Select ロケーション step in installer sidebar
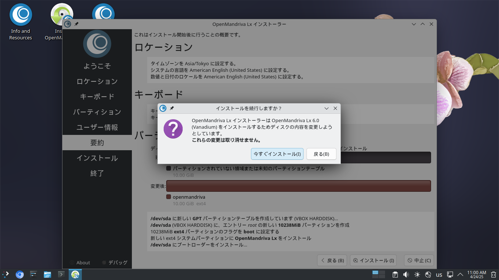Image resolution: width=499 pixels, height=280 pixels. [x=97, y=81]
